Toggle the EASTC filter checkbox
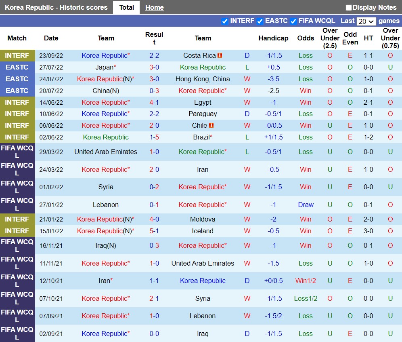402x342 pixels. point(260,21)
